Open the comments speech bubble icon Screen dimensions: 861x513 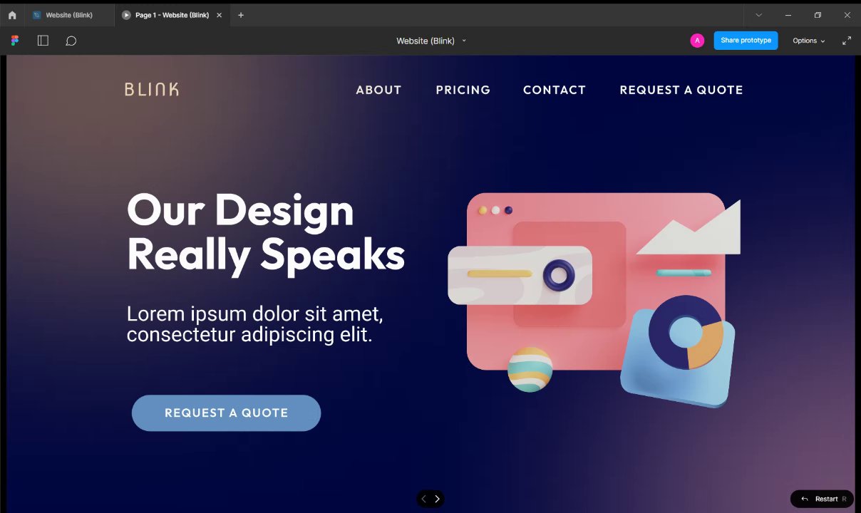[x=71, y=41]
